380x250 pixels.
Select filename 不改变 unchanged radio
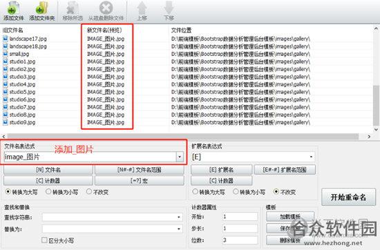tap(89, 192)
